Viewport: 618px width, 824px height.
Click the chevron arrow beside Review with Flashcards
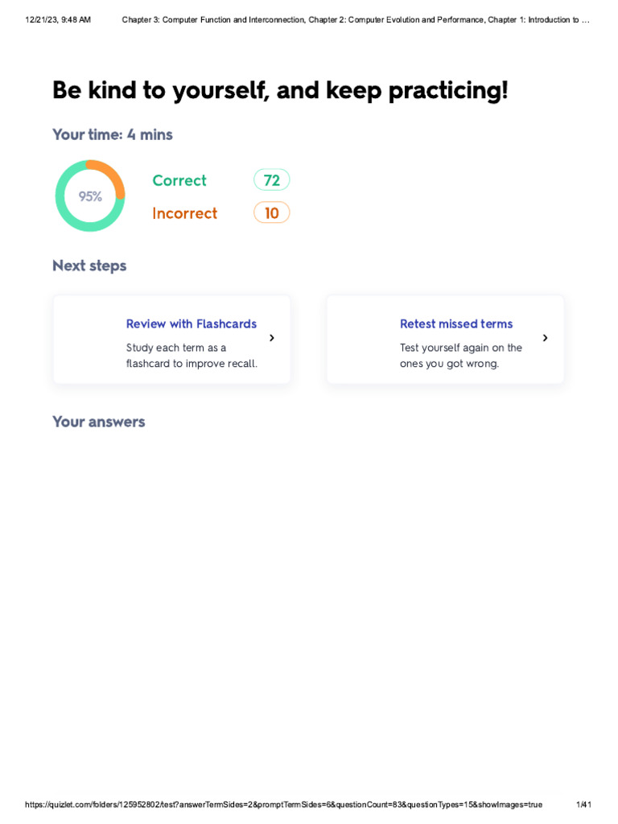[x=272, y=338]
